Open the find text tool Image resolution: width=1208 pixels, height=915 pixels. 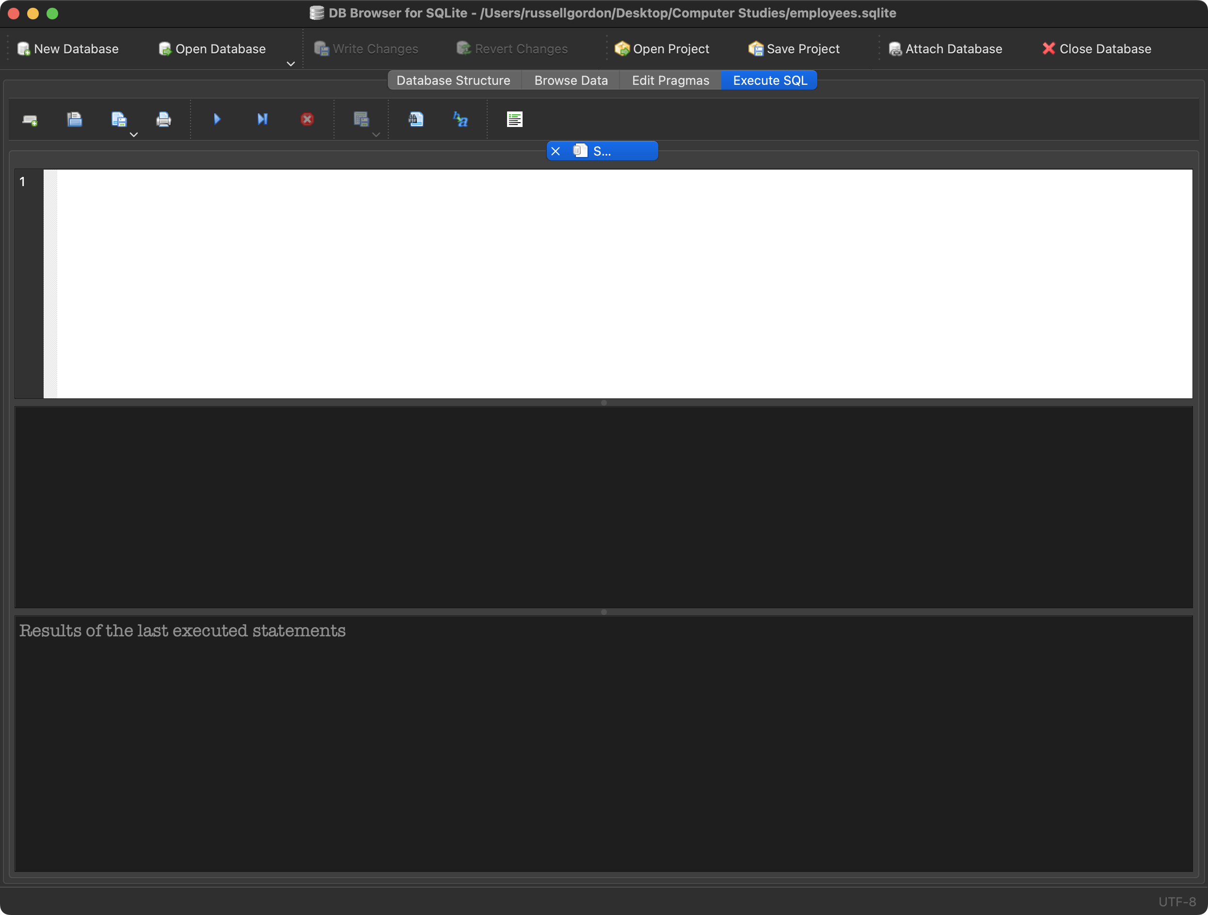click(415, 119)
